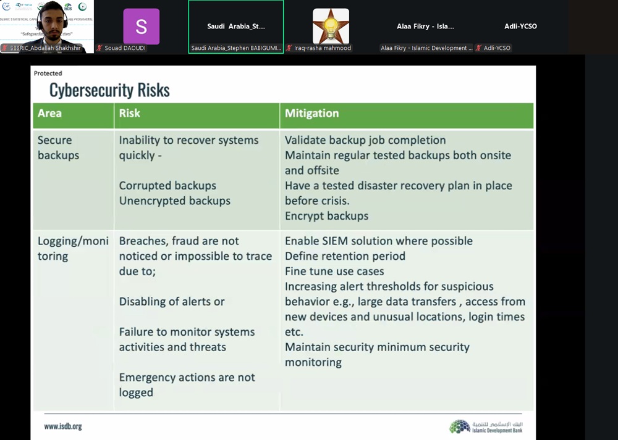
Task: Click the "Protected" label above the slide title
Action: point(48,73)
